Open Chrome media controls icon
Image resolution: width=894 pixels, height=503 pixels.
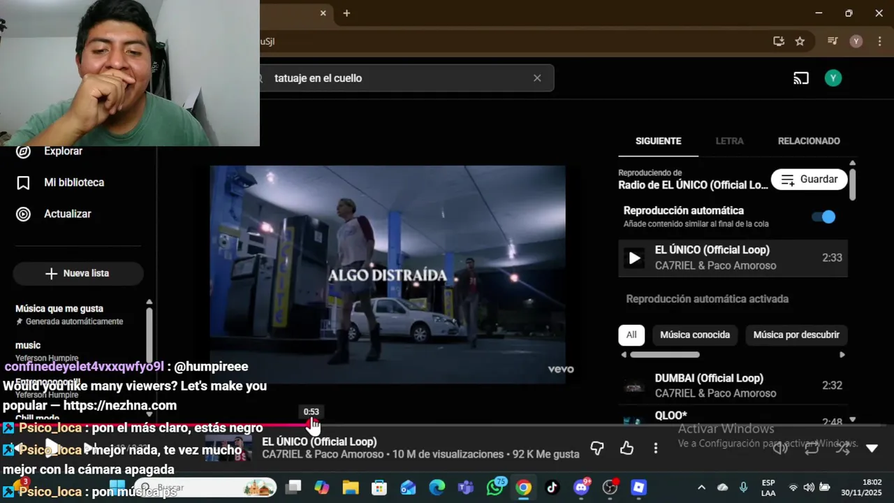[x=833, y=41]
